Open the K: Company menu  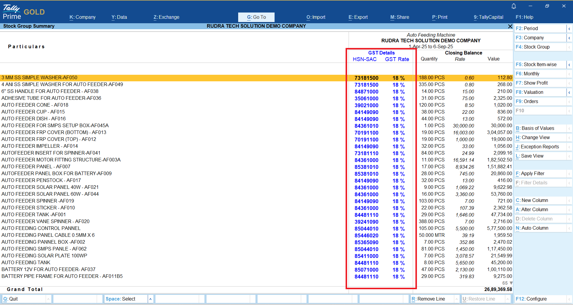click(x=82, y=17)
